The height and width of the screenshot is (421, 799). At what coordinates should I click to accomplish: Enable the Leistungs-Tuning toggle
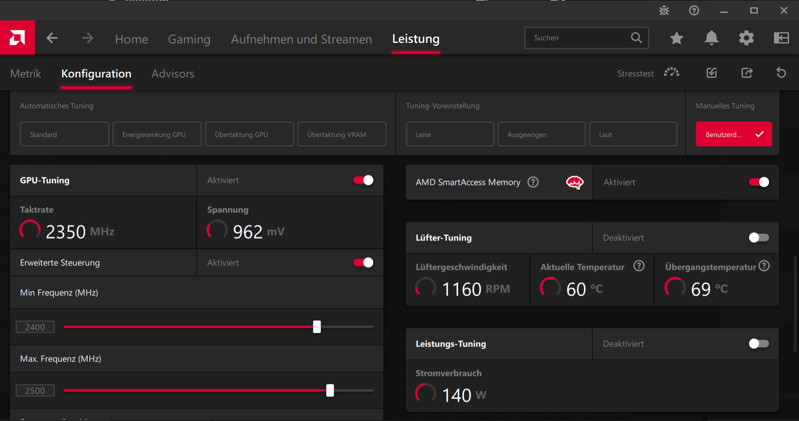[759, 344]
